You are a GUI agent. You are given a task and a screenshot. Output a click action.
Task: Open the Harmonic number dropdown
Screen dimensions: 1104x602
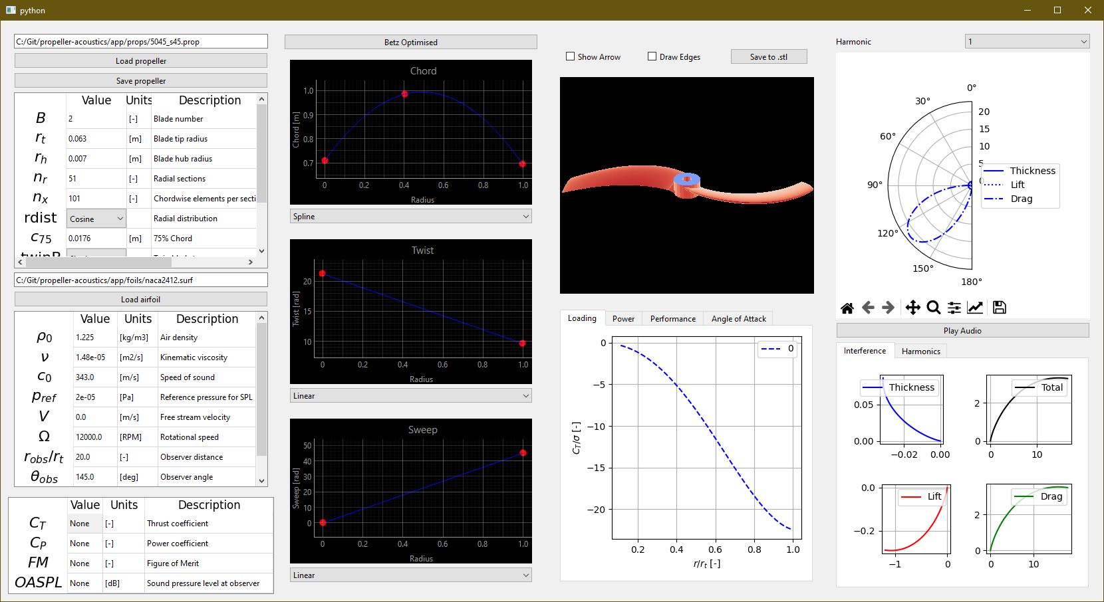(x=1027, y=42)
